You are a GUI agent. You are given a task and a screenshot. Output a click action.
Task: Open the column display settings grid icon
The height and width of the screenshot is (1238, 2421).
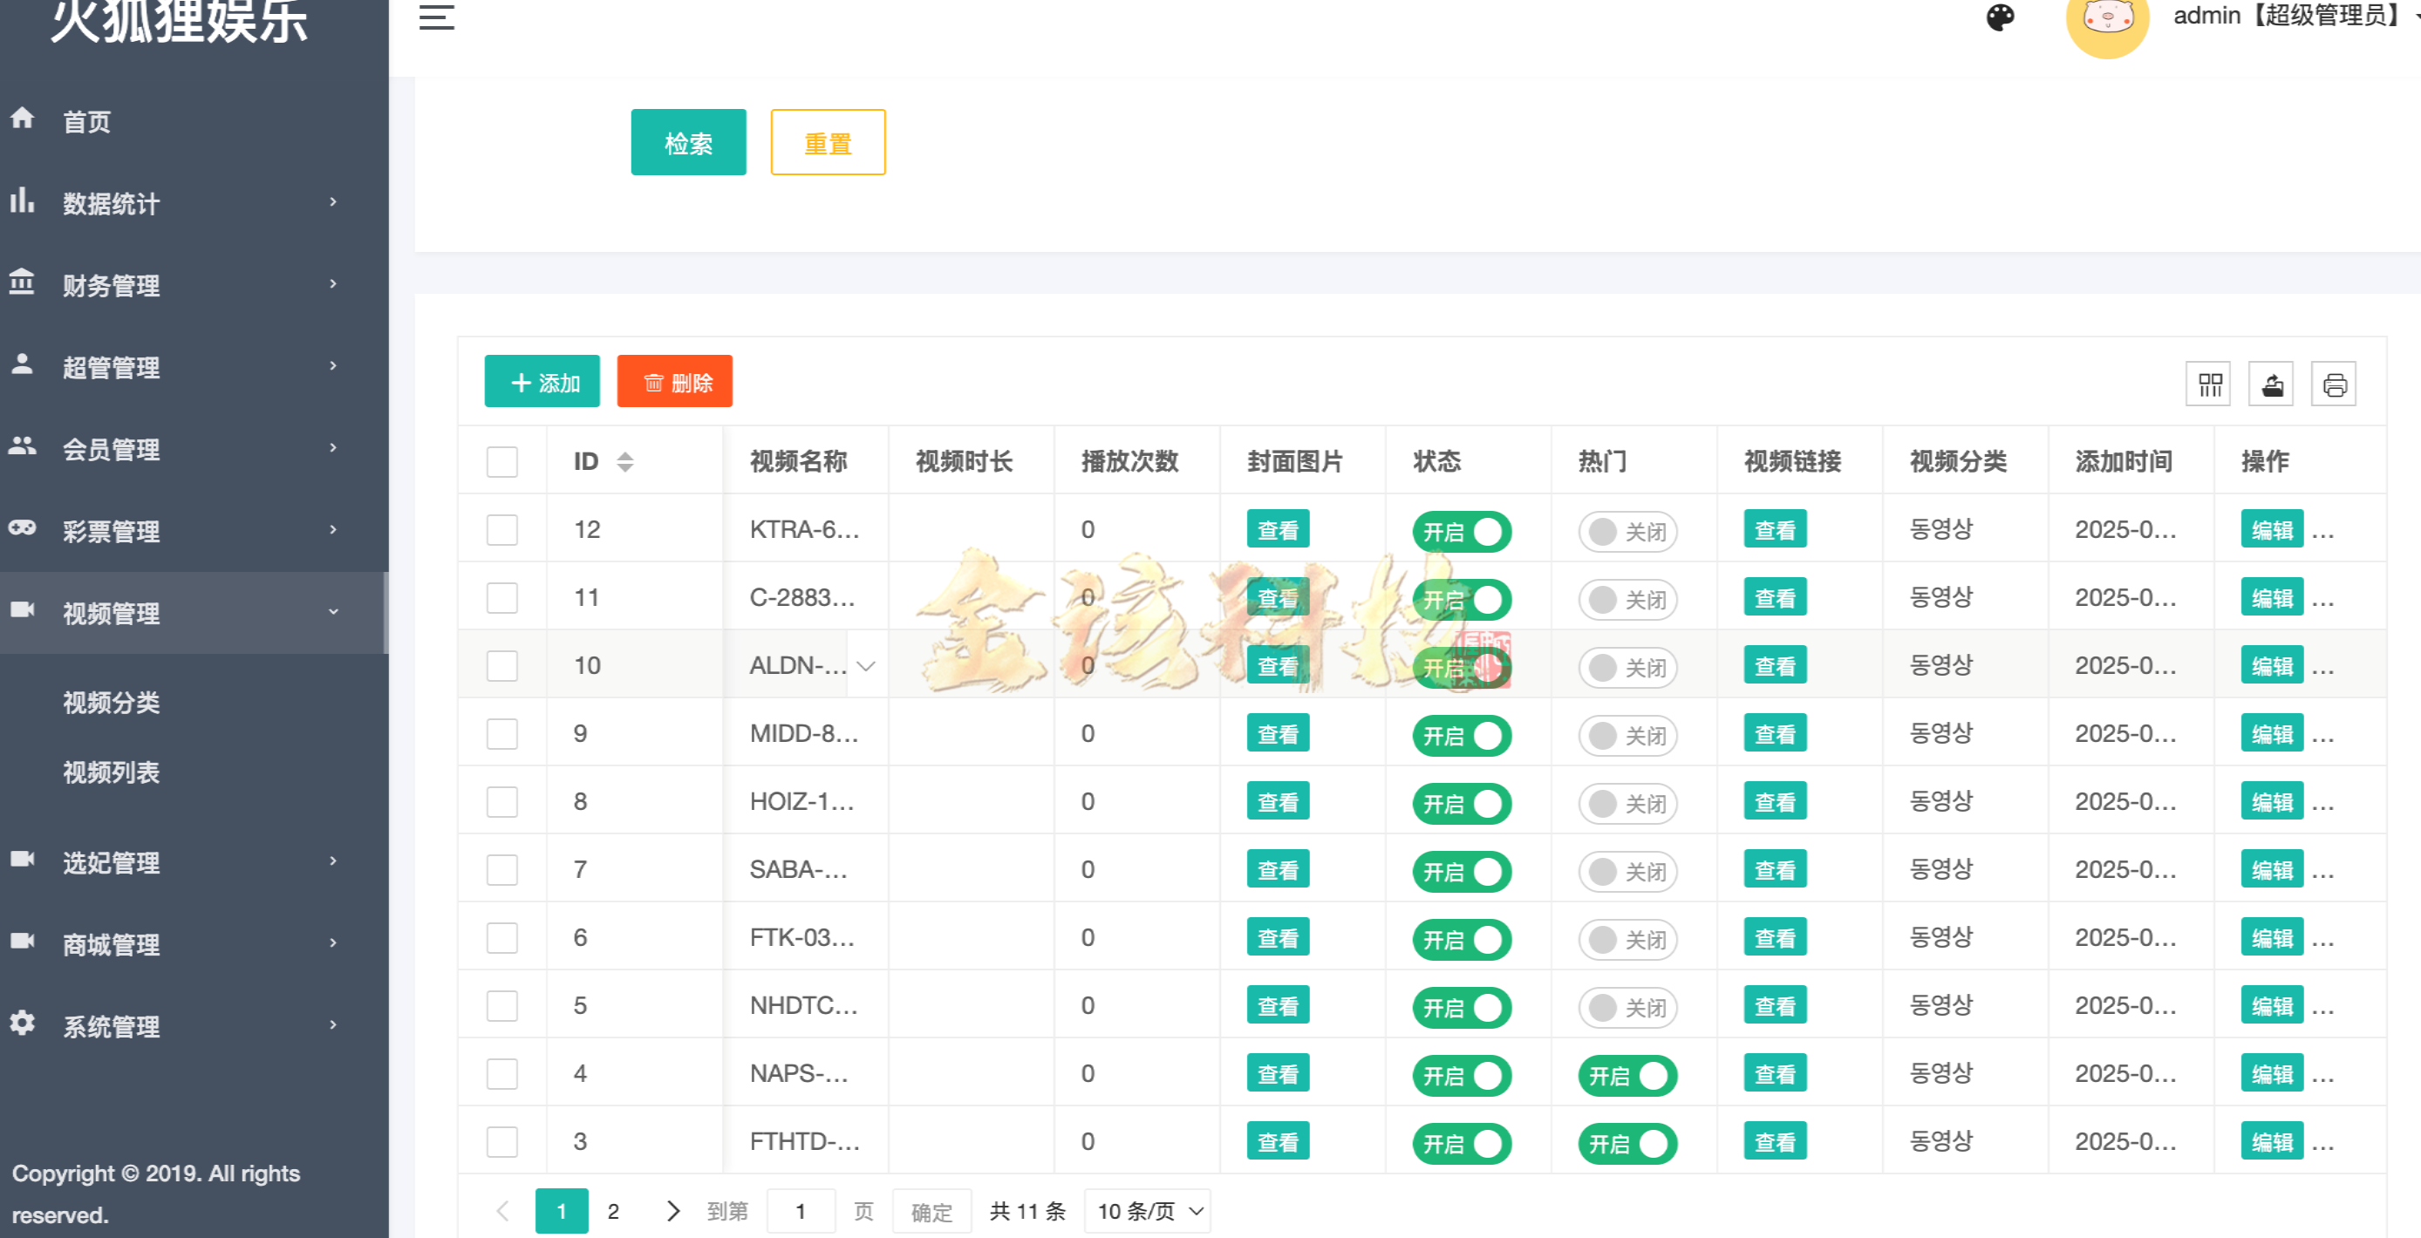[x=2208, y=384]
